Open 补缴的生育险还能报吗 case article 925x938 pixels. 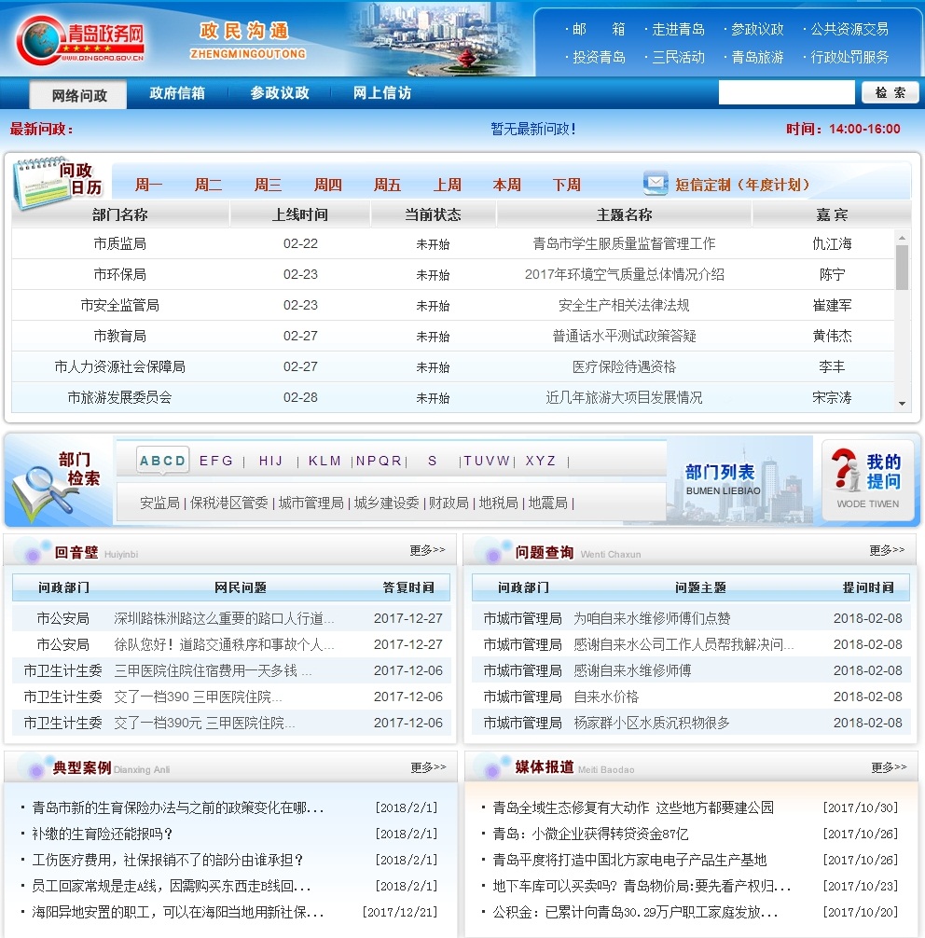pos(103,834)
